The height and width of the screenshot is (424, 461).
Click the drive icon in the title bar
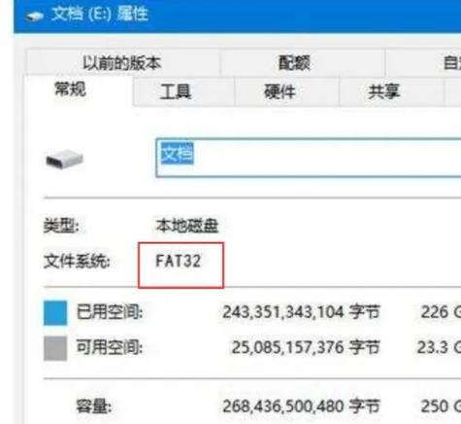click(35, 16)
